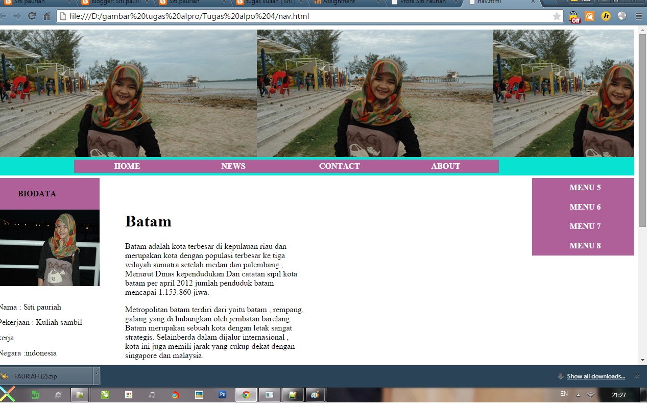Click the browser forward arrow
Image resolution: width=647 pixels, height=408 pixels.
pos(17,16)
